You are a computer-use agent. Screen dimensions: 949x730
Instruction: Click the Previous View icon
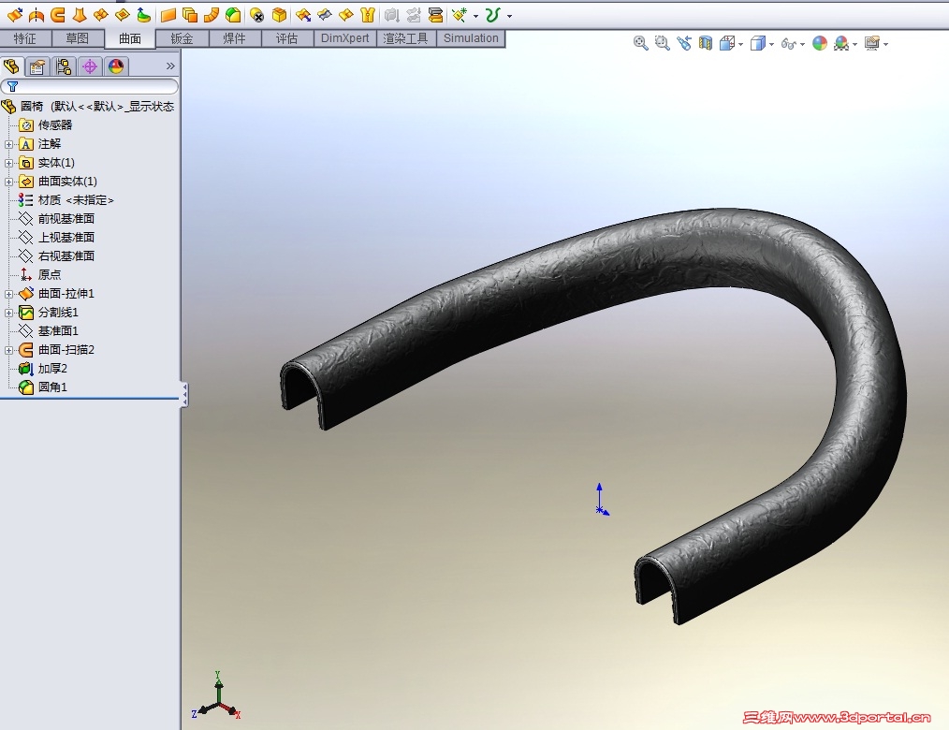click(684, 43)
